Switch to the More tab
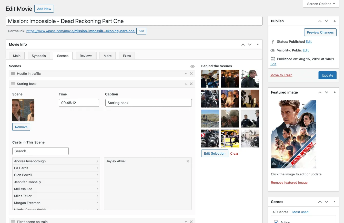The height and width of the screenshot is (223, 344). (108, 56)
